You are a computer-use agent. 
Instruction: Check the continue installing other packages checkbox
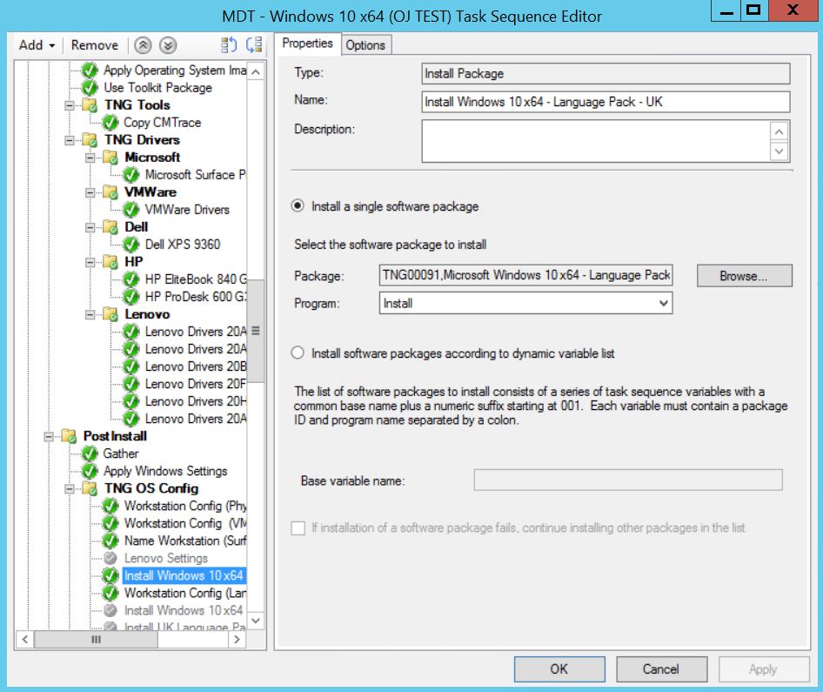(x=298, y=527)
